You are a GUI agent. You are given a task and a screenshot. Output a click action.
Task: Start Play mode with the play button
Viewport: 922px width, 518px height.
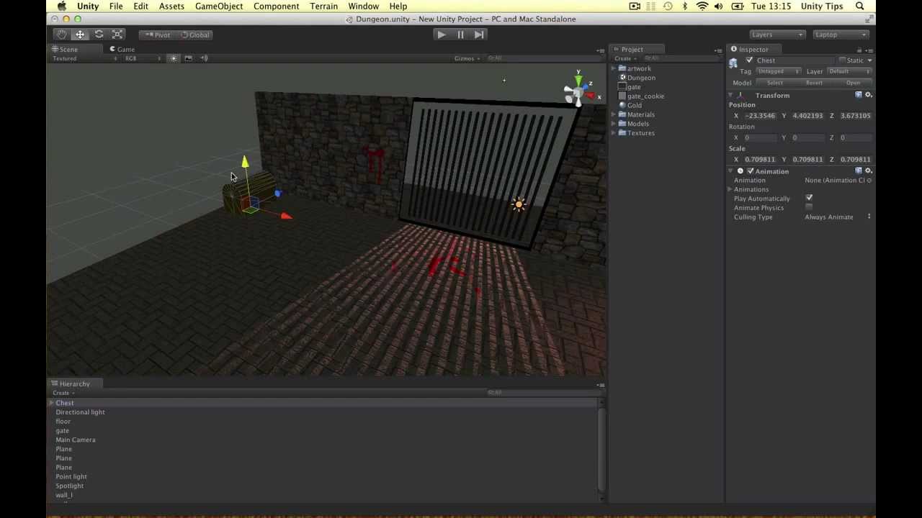[x=442, y=35]
